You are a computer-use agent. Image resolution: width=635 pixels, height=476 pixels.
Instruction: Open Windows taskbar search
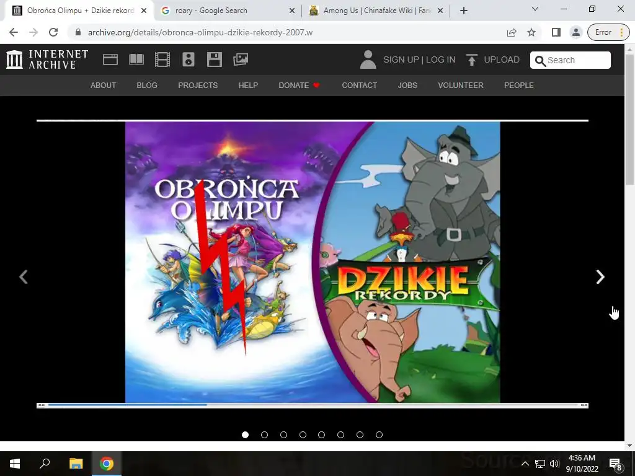(45, 464)
